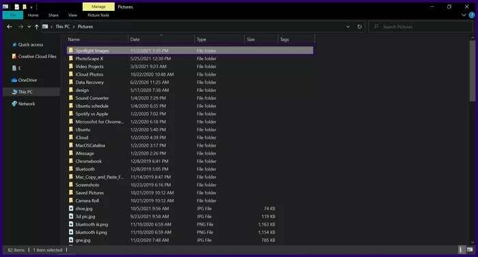Open the Picture Tools tab
This screenshot has height=257, width=478.
(x=98, y=15)
